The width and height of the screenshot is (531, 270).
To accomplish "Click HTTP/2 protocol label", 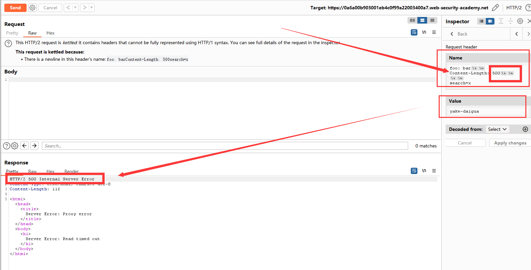I will click(514, 8).
